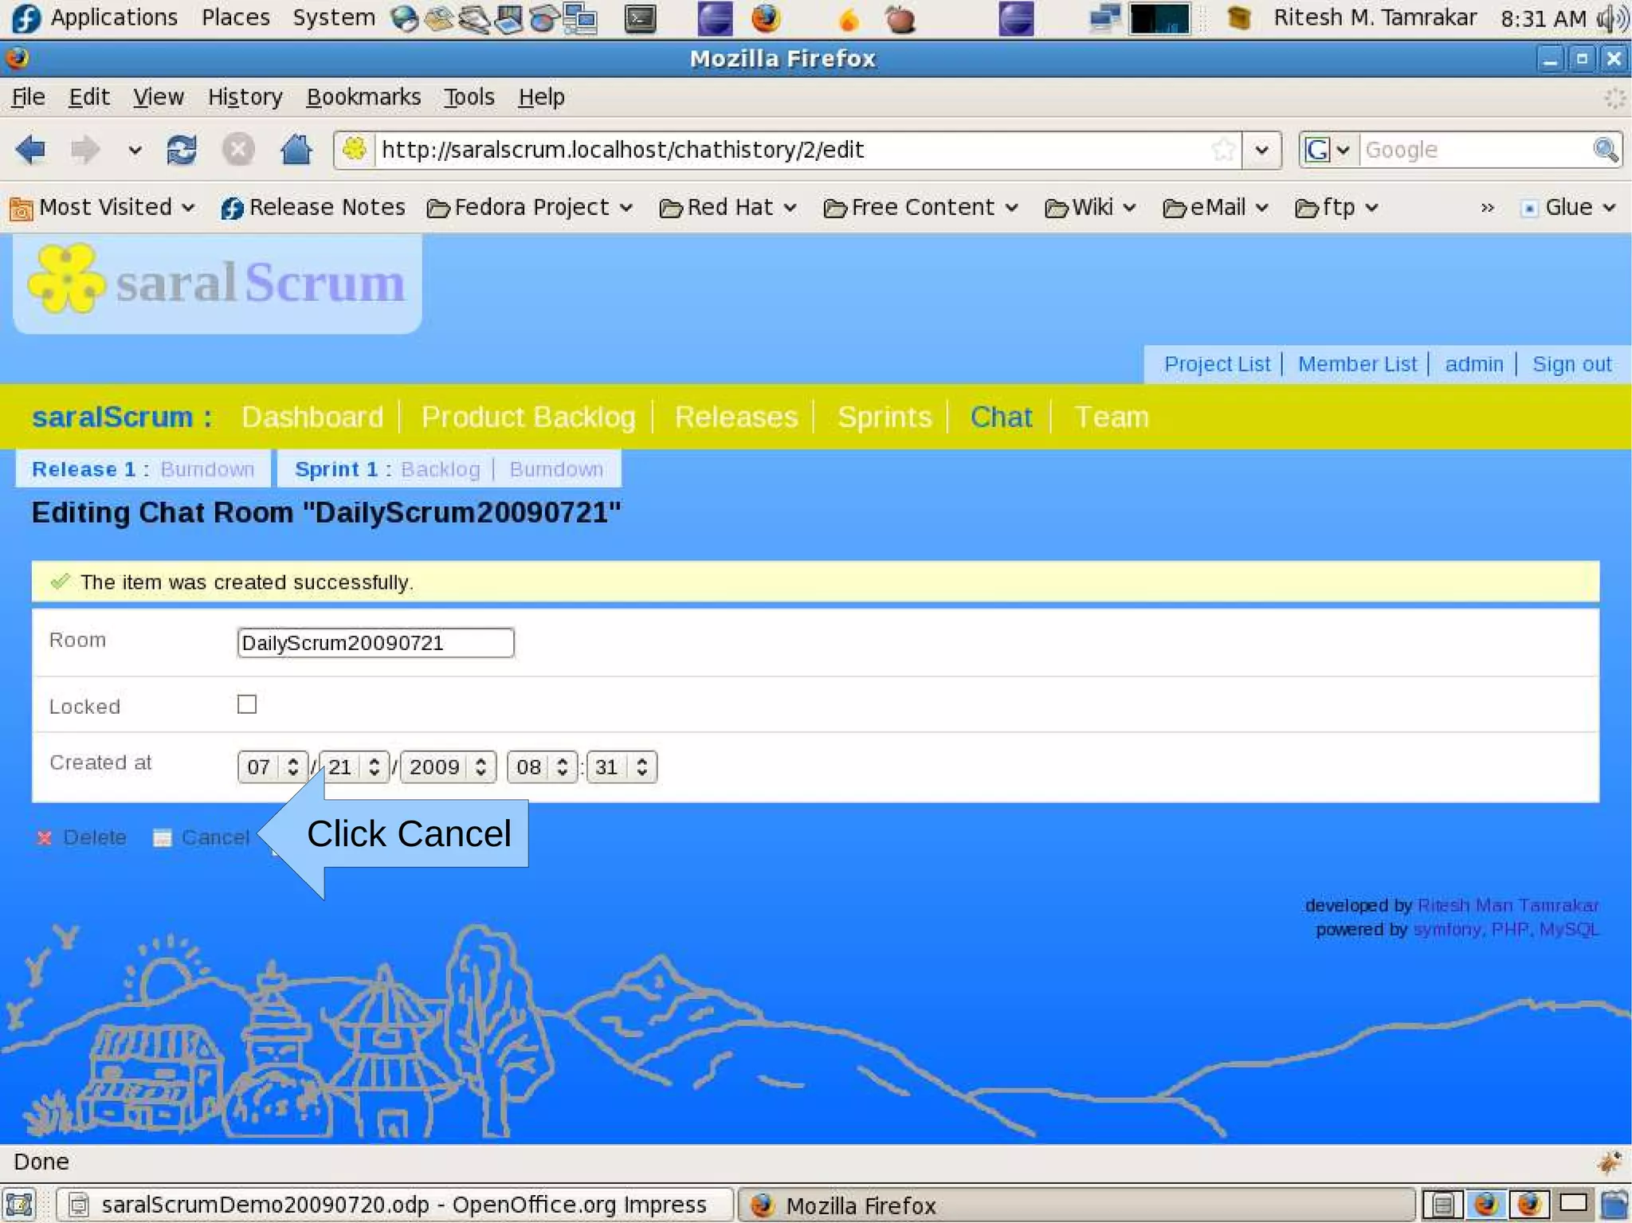Switch to the Sprints tab
This screenshot has width=1632, height=1223.
point(884,417)
